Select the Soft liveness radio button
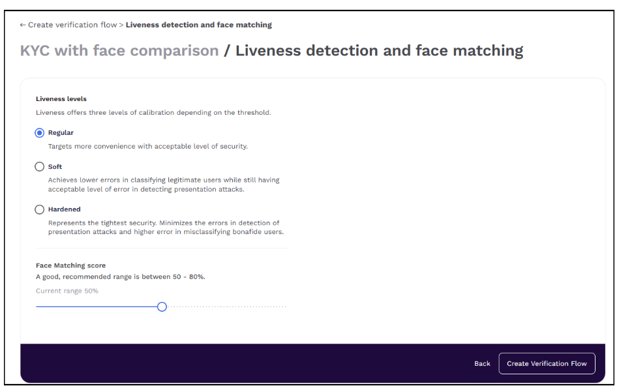619x388 pixels. tap(40, 167)
